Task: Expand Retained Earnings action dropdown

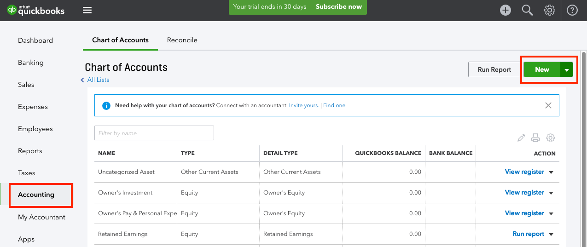Action: coord(551,234)
